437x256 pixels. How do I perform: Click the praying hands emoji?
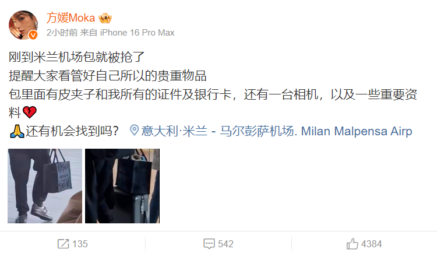(x=17, y=131)
